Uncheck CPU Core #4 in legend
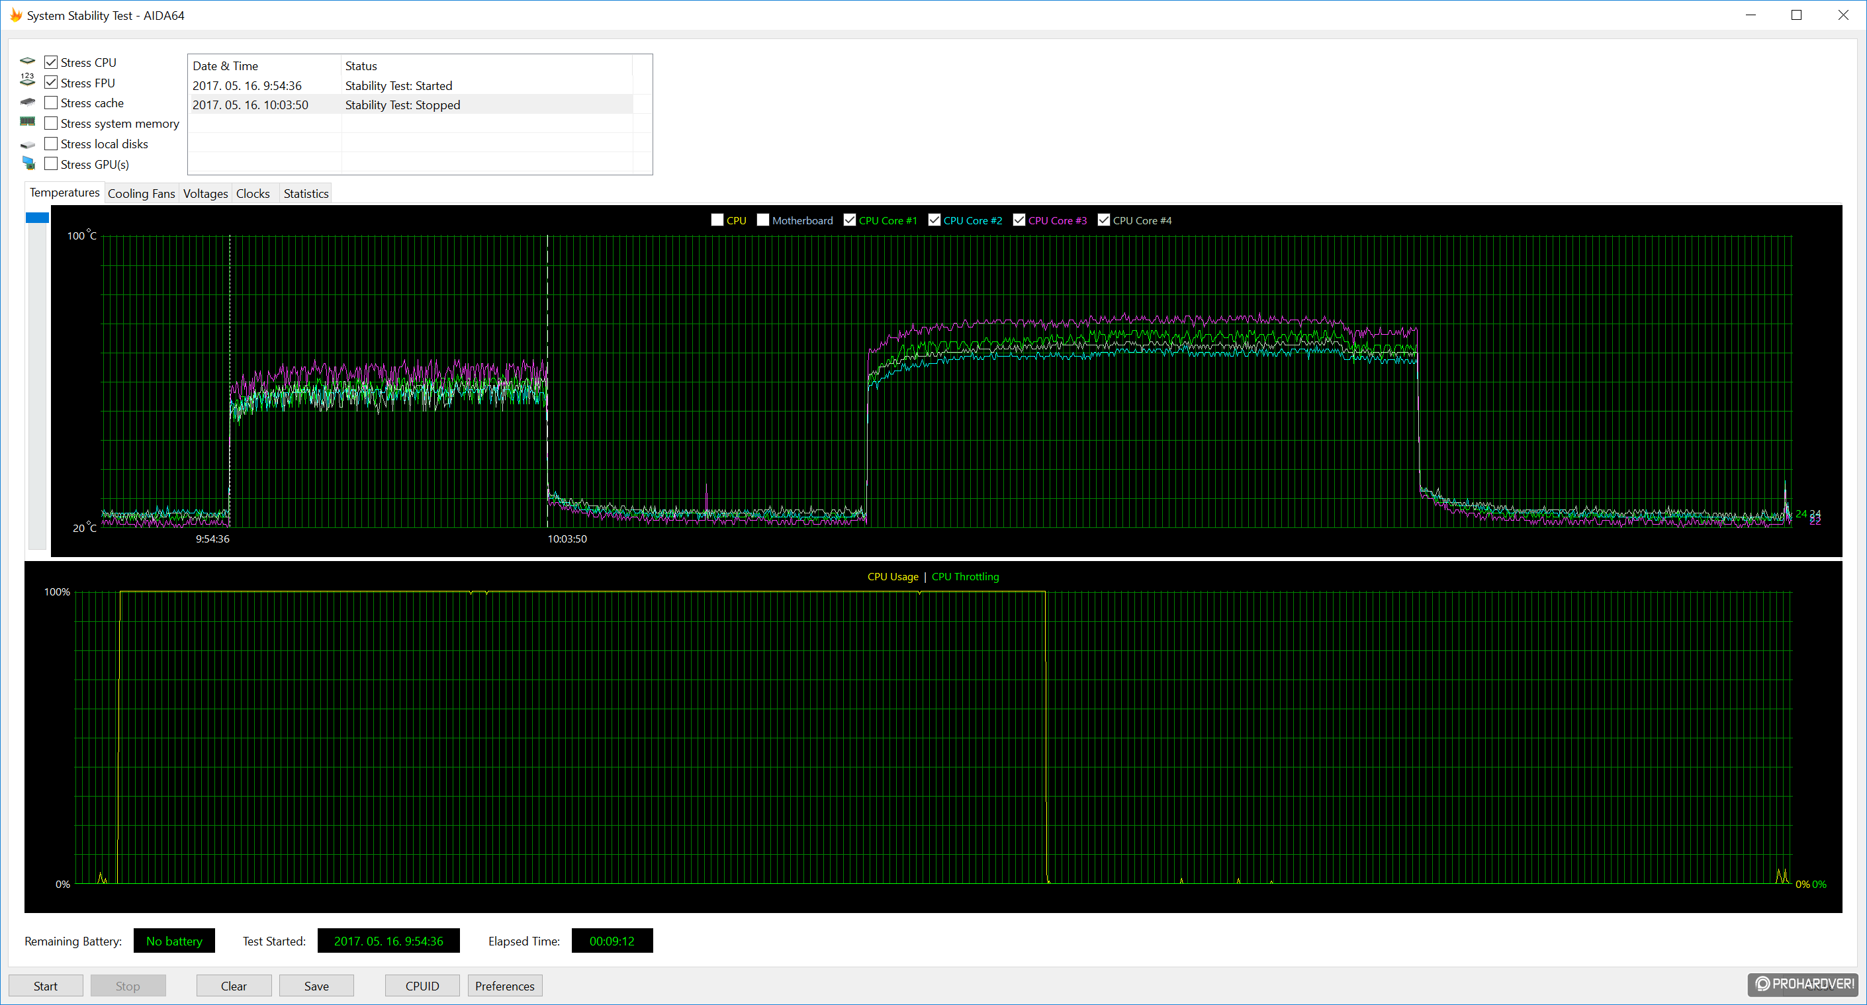The height and width of the screenshot is (1005, 1867). (1104, 220)
